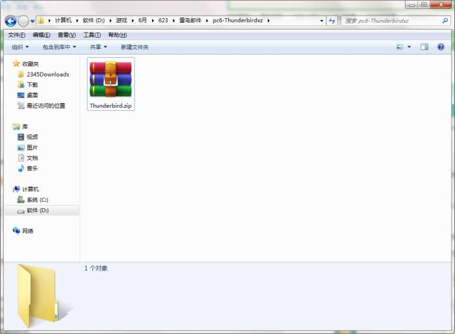Open 视频 library
Screen dimensions: 455x334
click(x=28, y=137)
